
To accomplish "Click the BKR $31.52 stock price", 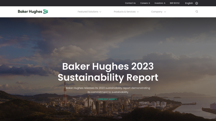I will pos(175,3).
